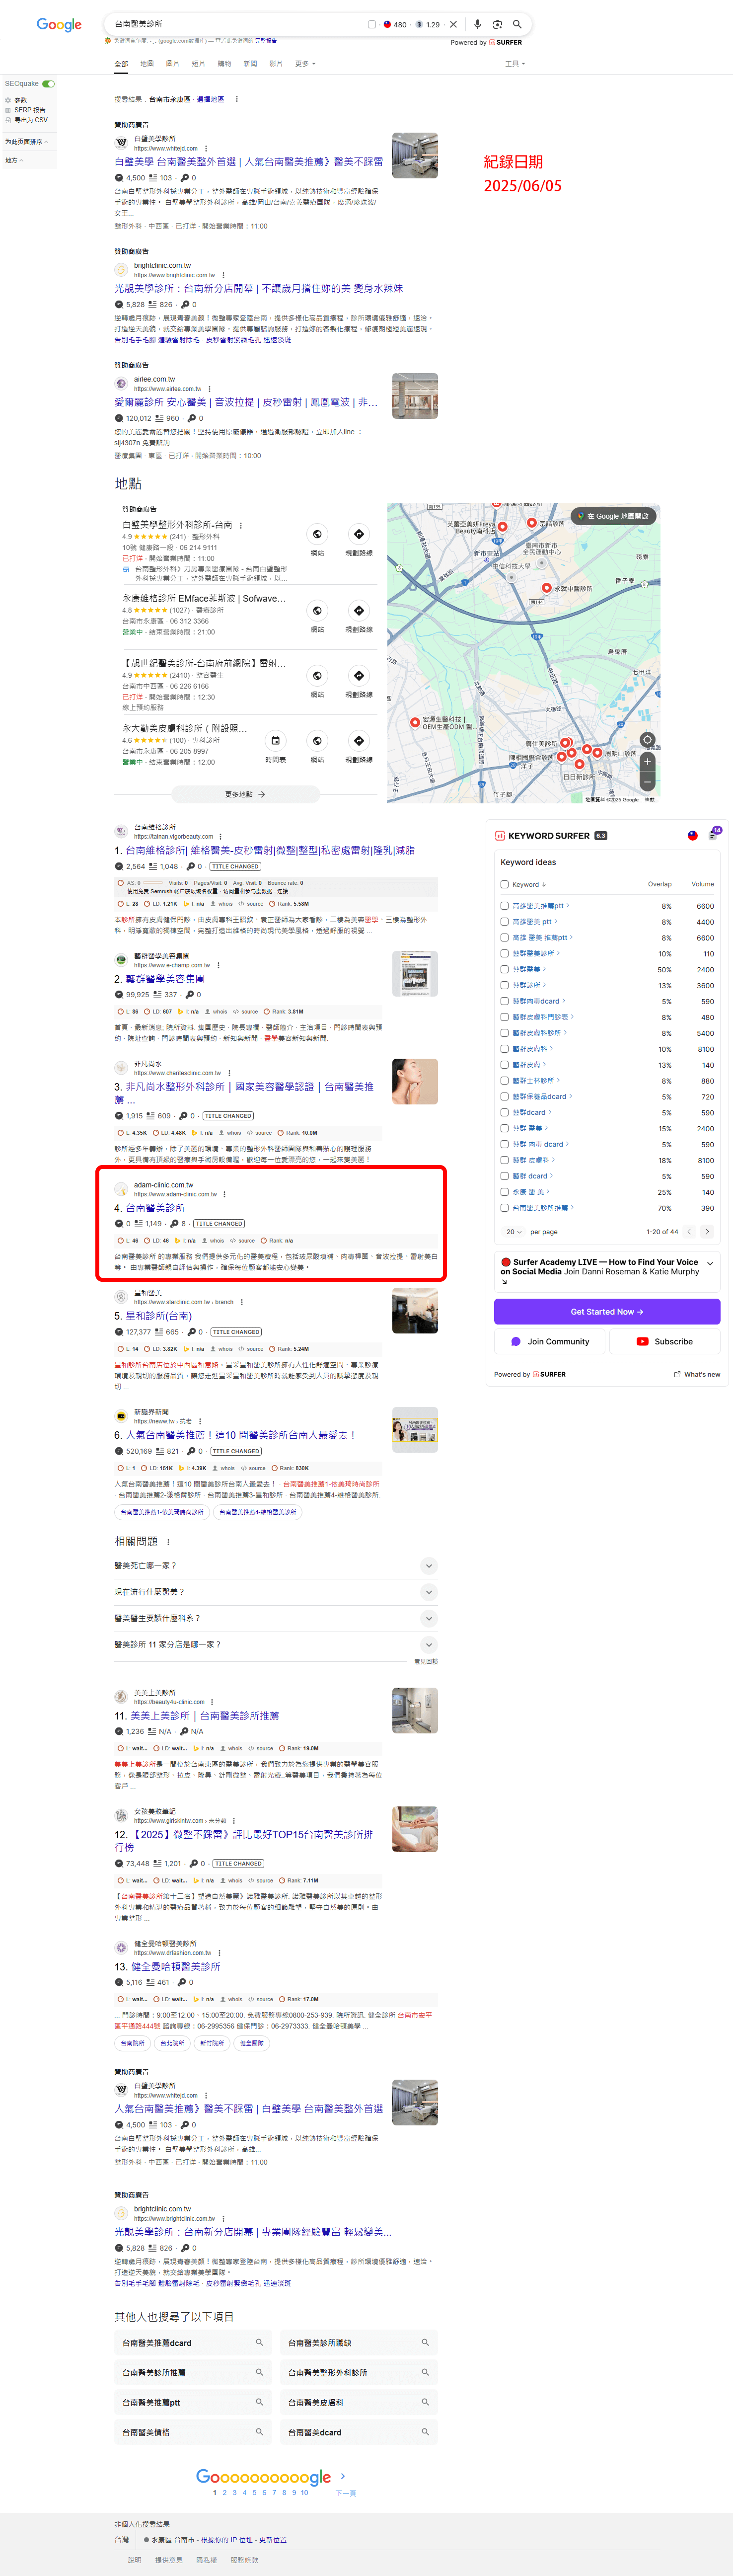The width and height of the screenshot is (733, 2576).
Task: Click 在 Google 地圖開啟 on the map
Action: pos(613,516)
